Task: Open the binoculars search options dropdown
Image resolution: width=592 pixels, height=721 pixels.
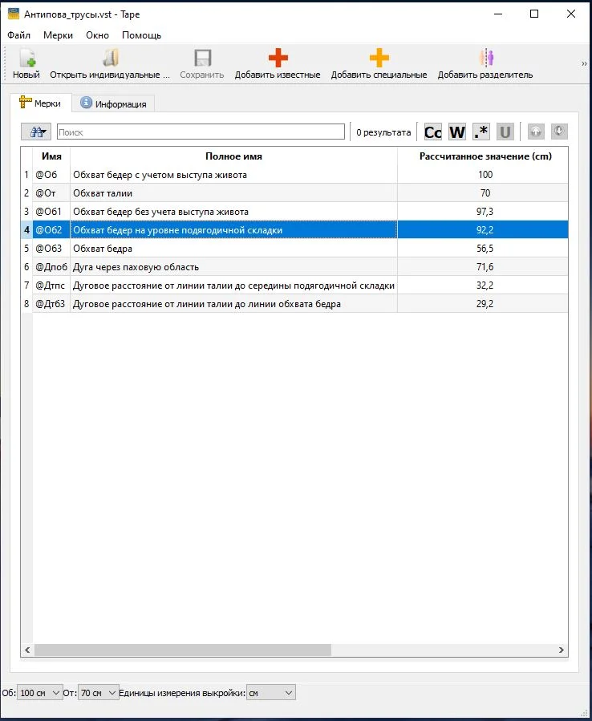Action: point(36,132)
